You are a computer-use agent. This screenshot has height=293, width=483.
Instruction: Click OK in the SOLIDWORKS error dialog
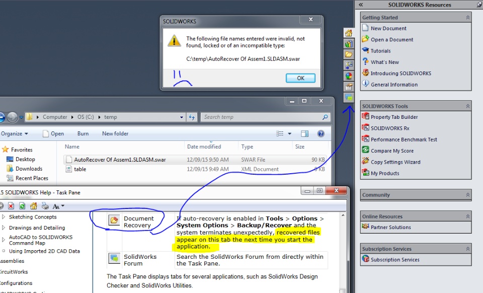(300, 78)
